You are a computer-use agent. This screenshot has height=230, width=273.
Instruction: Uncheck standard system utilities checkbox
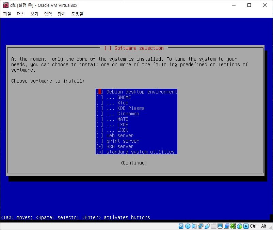click(x=100, y=152)
